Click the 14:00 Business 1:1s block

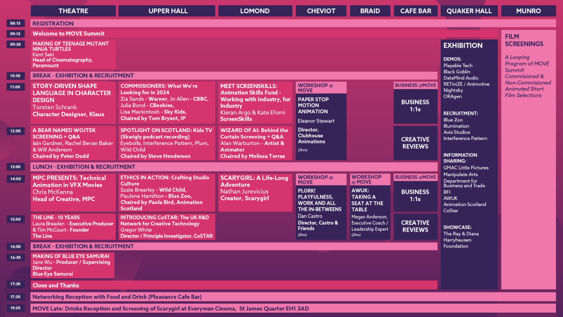point(416,196)
